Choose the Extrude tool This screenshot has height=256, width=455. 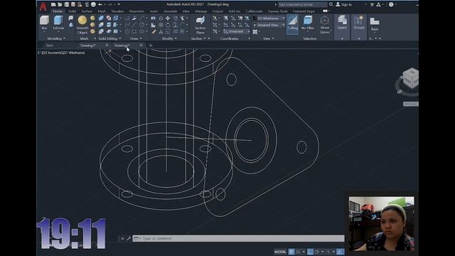(x=58, y=23)
